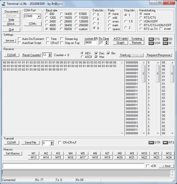This screenshot has width=177, height=184.
Task: Open the COM Port dropdown
Action: (39, 16)
